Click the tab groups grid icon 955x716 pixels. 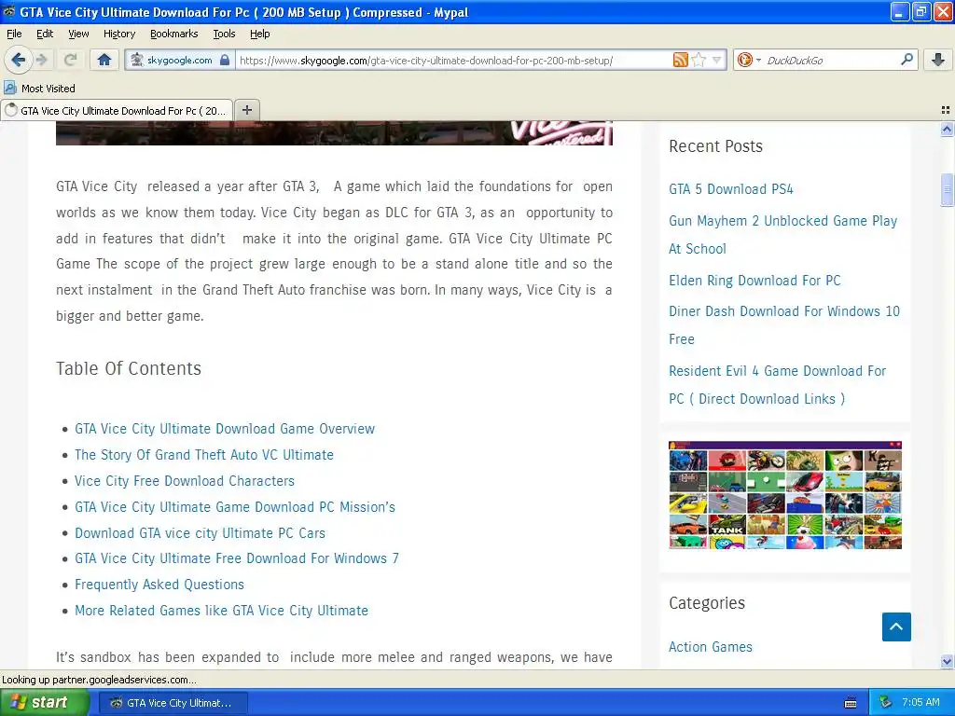tap(946, 110)
